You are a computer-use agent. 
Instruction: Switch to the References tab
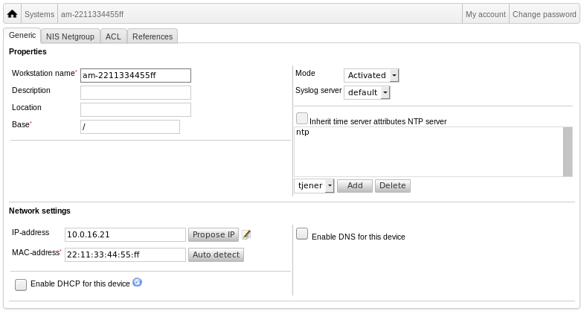153,36
